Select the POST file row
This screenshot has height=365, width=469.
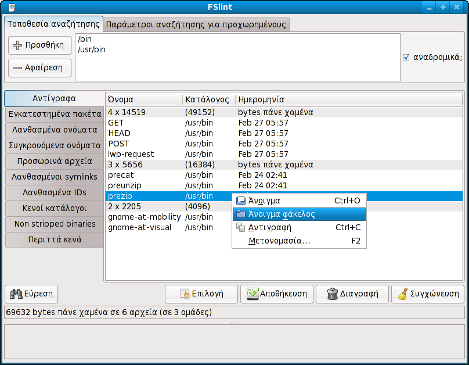[x=284, y=144]
